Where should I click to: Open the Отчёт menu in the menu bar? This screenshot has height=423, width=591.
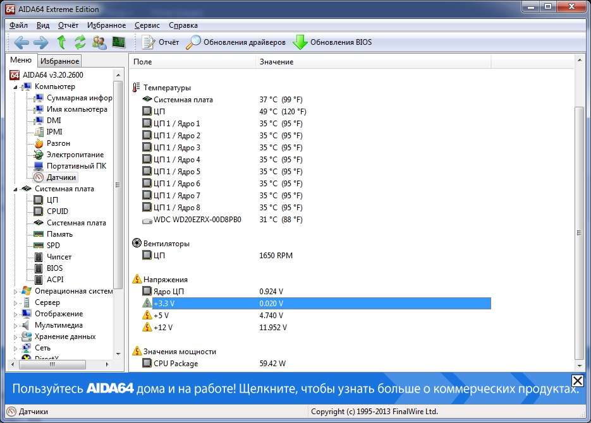point(68,25)
